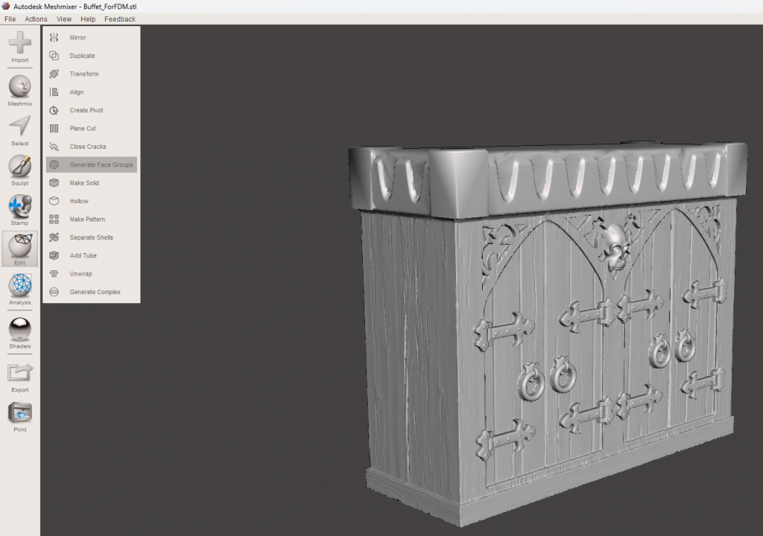Select the Separate Shells option
The width and height of the screenshot is (763, 536).
click(x=91, y=237)
